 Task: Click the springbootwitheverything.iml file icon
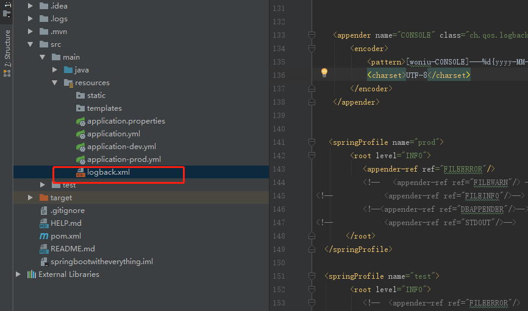click(x=44, y=262)
